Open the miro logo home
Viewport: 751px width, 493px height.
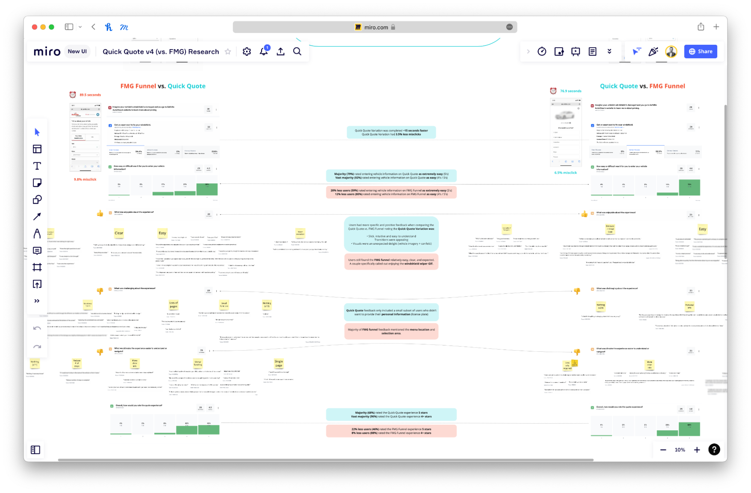tap(47, 52)
